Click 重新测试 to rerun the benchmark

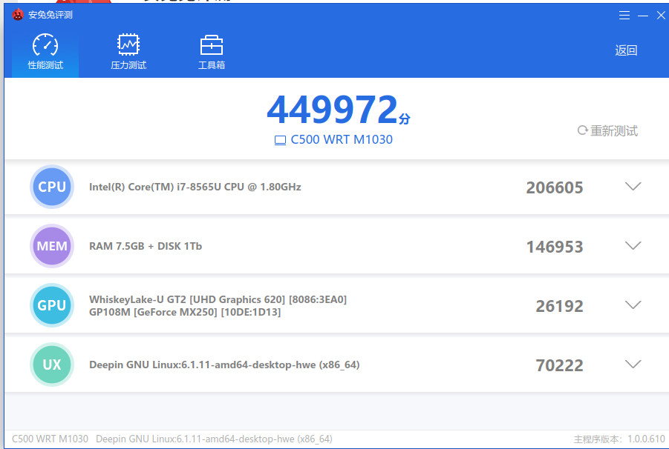coord(607,130)
